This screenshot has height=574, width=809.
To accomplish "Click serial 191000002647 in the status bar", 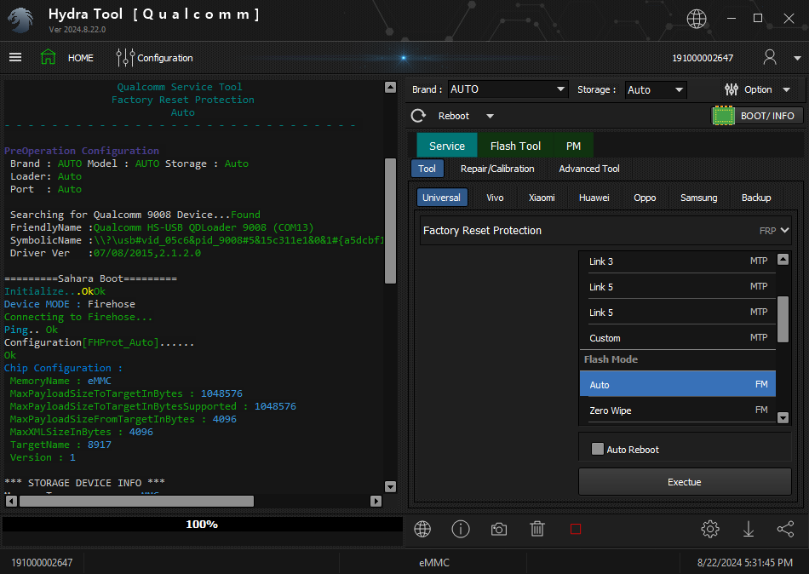I will pyautogui.click(x=42, y=563).
